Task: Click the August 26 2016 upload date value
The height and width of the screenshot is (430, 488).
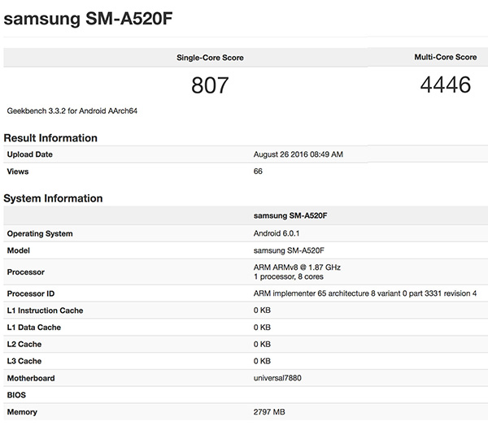Action: point(298,154)
